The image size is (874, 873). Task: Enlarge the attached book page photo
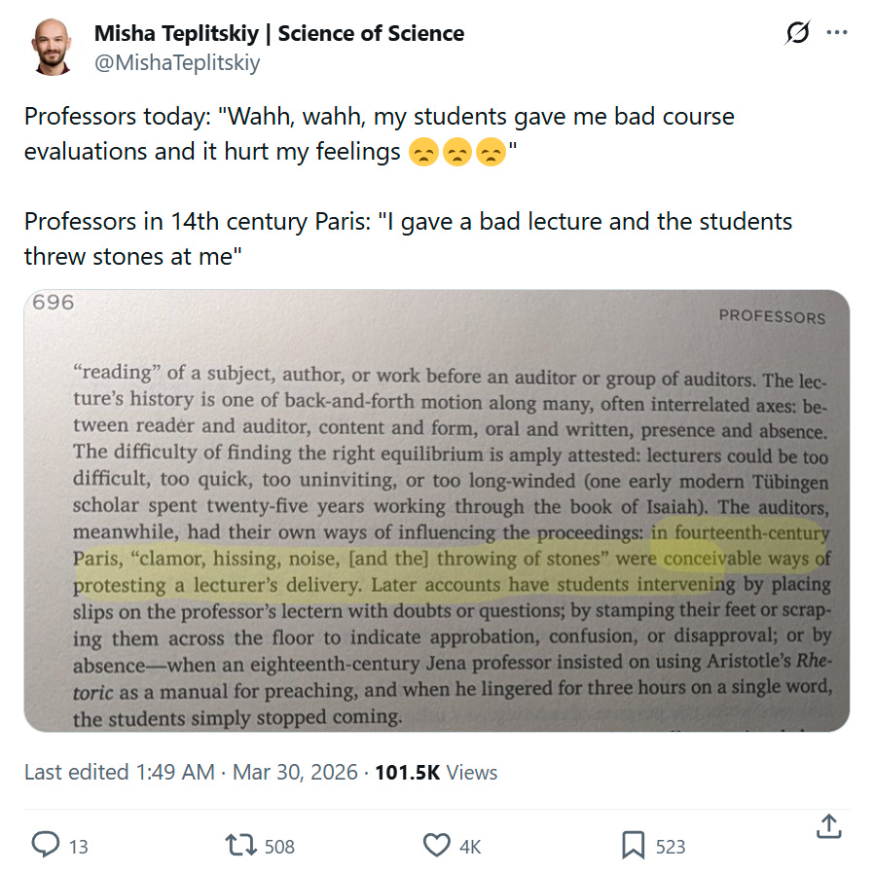click(436, 510)
